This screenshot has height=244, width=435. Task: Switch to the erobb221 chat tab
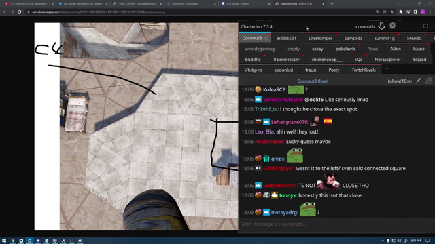286,38
